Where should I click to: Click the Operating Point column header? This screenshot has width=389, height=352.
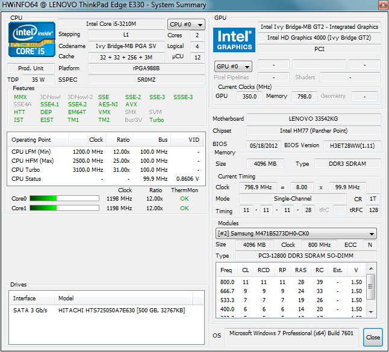(x=32, y=140)
